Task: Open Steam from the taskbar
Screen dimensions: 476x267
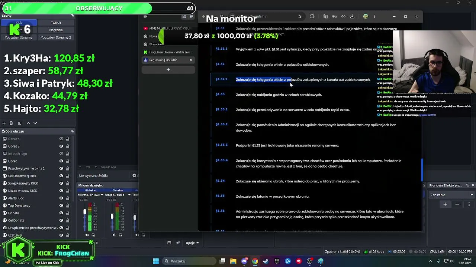Action: [266, 261]
